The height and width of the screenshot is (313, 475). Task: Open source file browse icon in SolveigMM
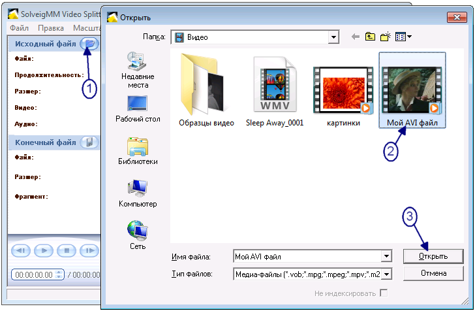(89, 44)
